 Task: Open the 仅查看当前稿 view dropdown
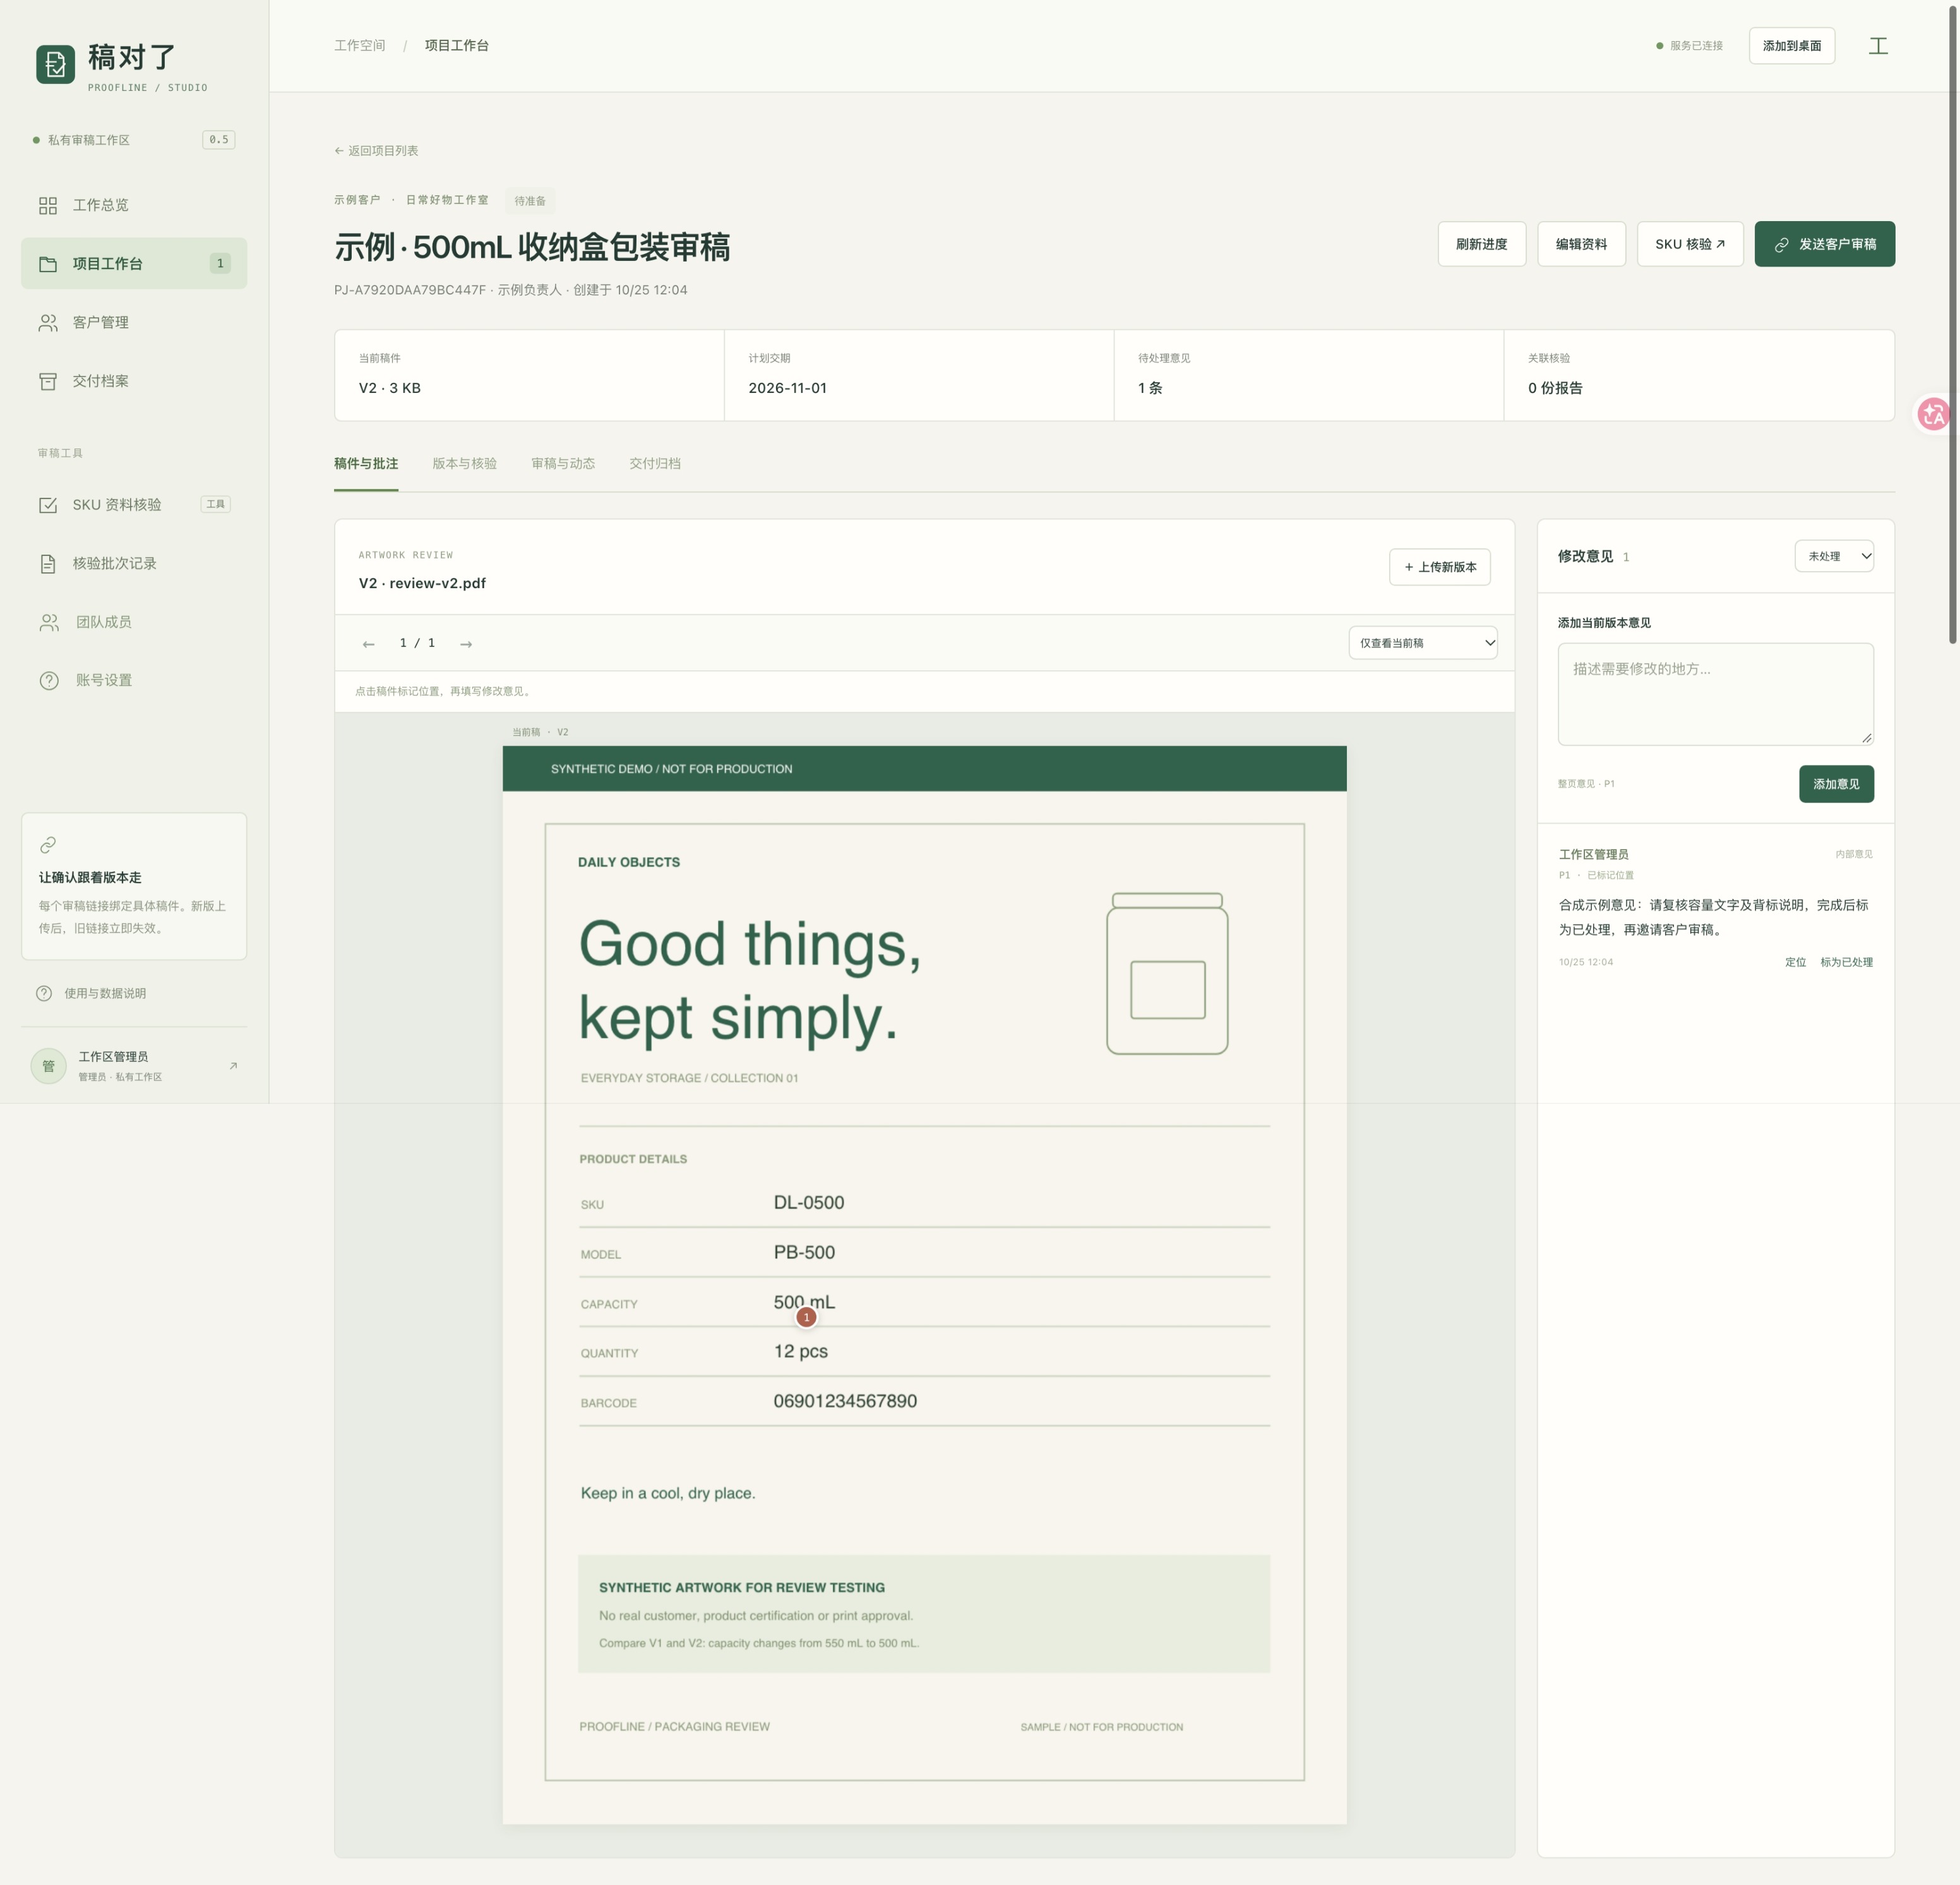pyautogui.click(x=1422, y=642)
